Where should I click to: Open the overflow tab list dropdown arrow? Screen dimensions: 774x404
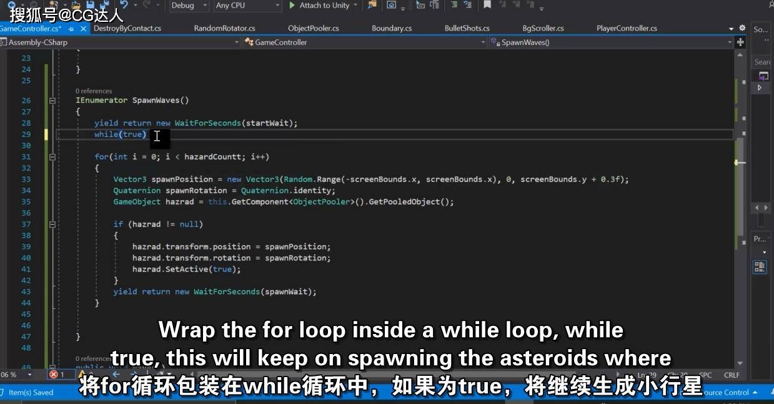(732, 29)
